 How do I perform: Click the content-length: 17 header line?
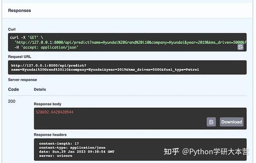[59, 143]
